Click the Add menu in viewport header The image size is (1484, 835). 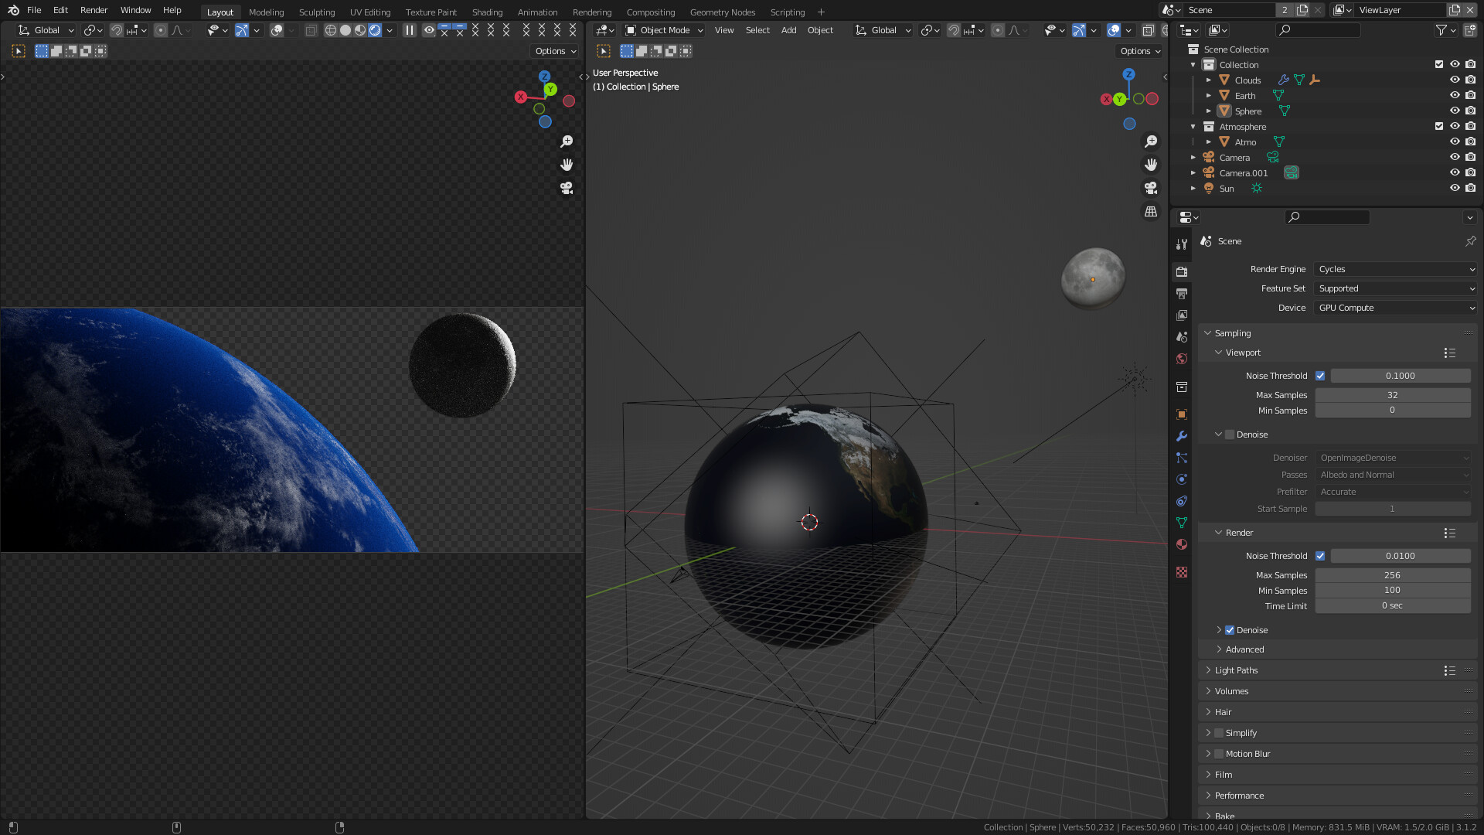click(788, 30)
